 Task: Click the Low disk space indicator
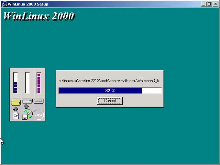39,115
